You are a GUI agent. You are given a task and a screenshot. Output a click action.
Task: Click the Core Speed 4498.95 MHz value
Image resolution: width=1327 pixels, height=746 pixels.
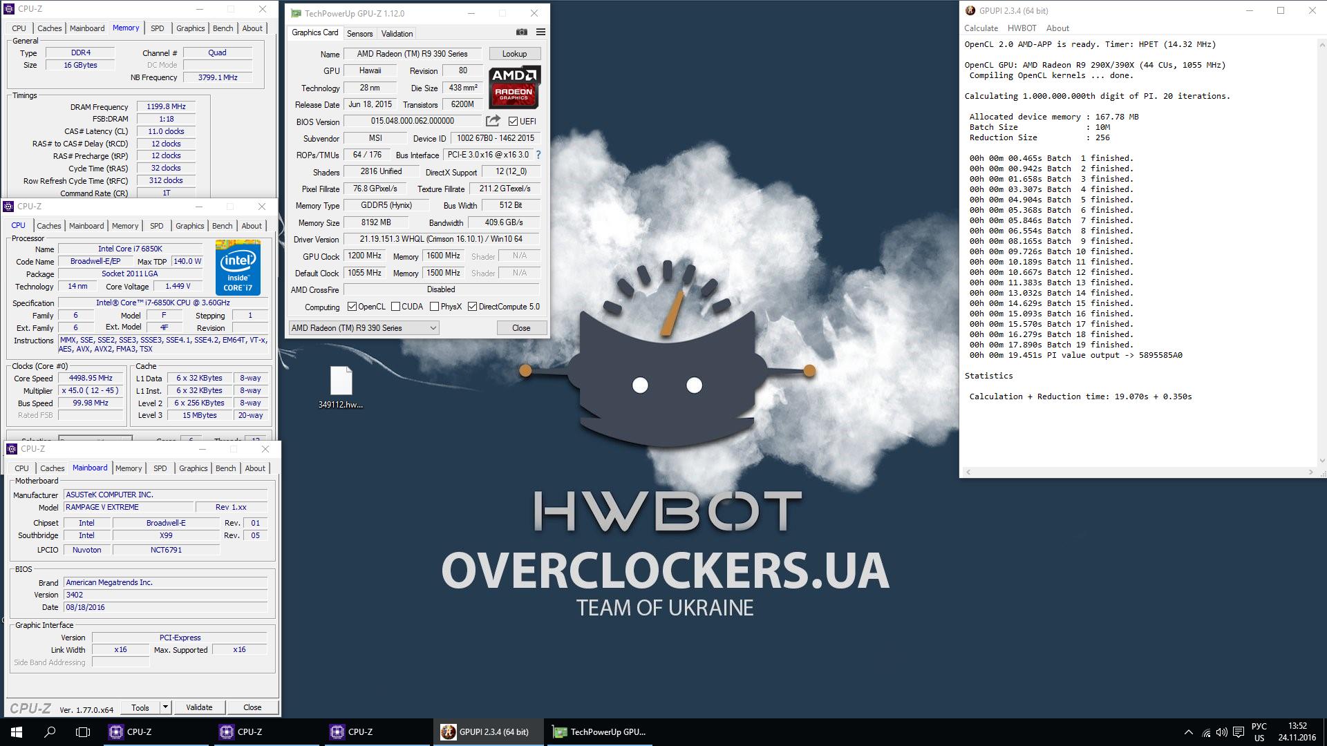click(x=91, y=379)
